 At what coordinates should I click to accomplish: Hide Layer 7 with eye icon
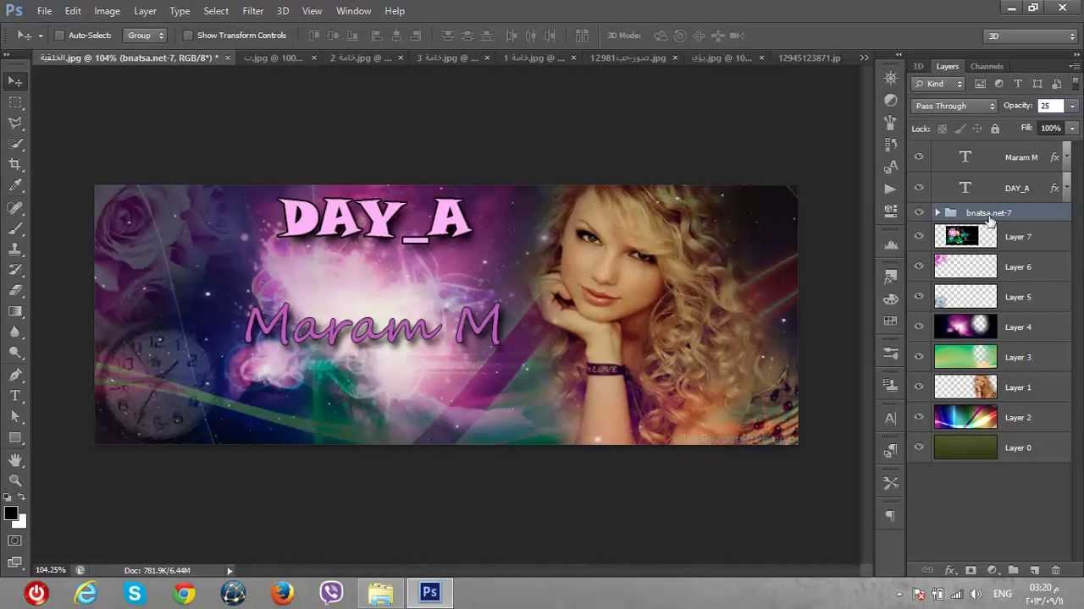coord(919,237)
